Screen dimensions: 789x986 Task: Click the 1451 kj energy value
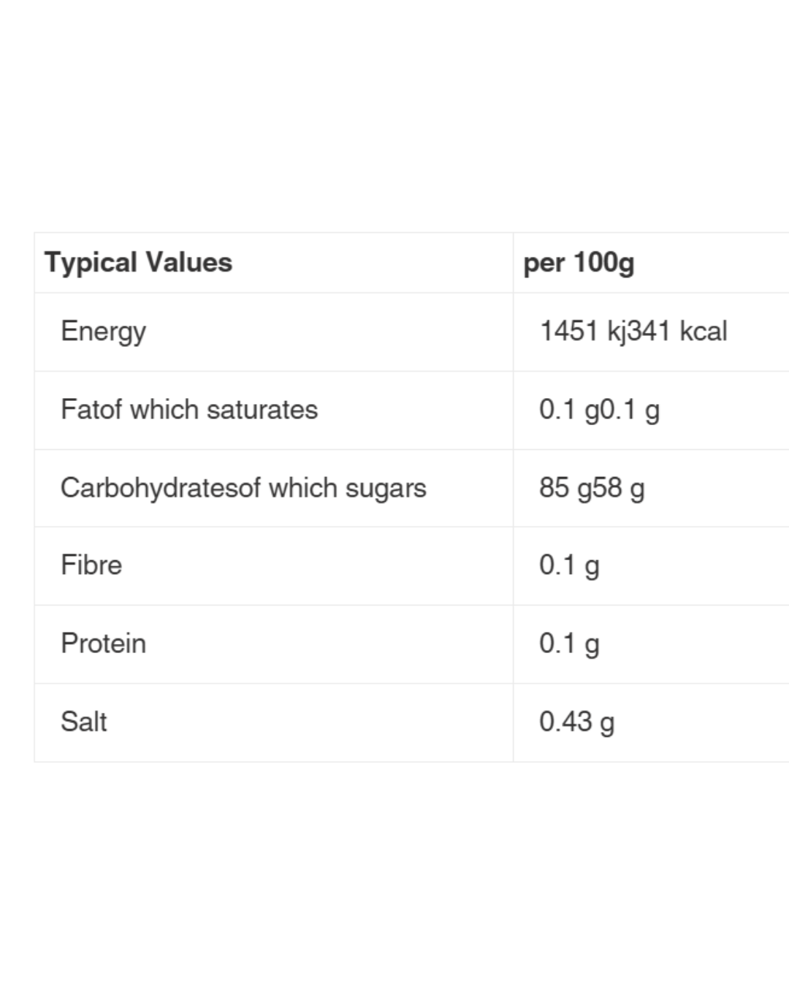(x=582, y=331)
